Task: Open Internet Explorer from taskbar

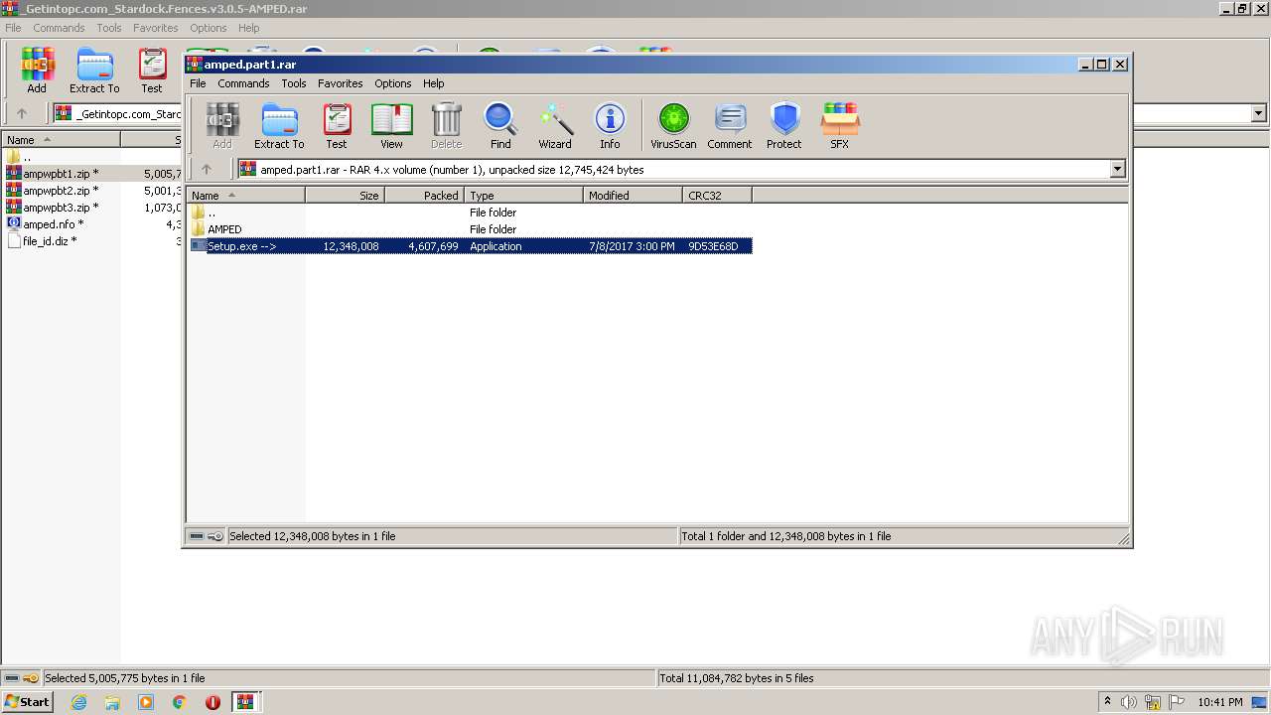Action: click(x=78, y=702)
